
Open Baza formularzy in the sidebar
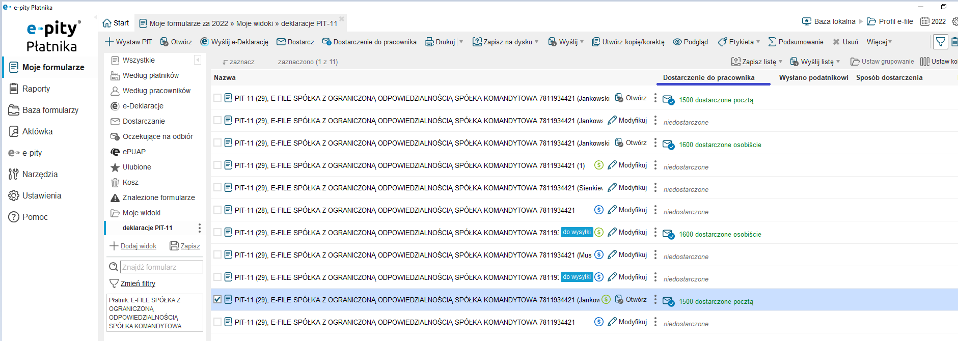point(44,110)
